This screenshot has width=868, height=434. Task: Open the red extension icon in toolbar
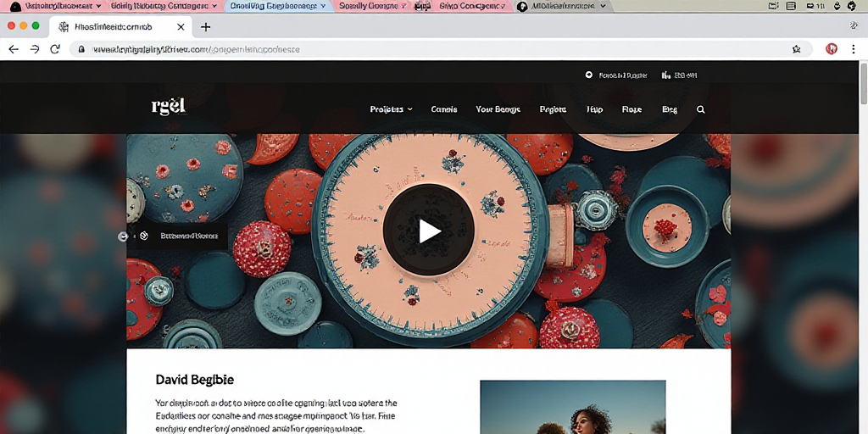tap(832, 49)
